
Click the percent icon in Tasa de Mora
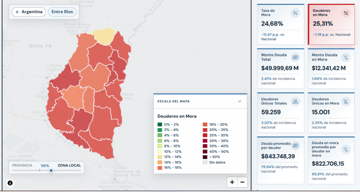295,13
